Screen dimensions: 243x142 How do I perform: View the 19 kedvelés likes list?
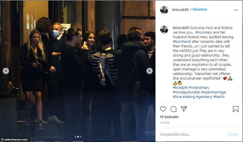point(169,117)
